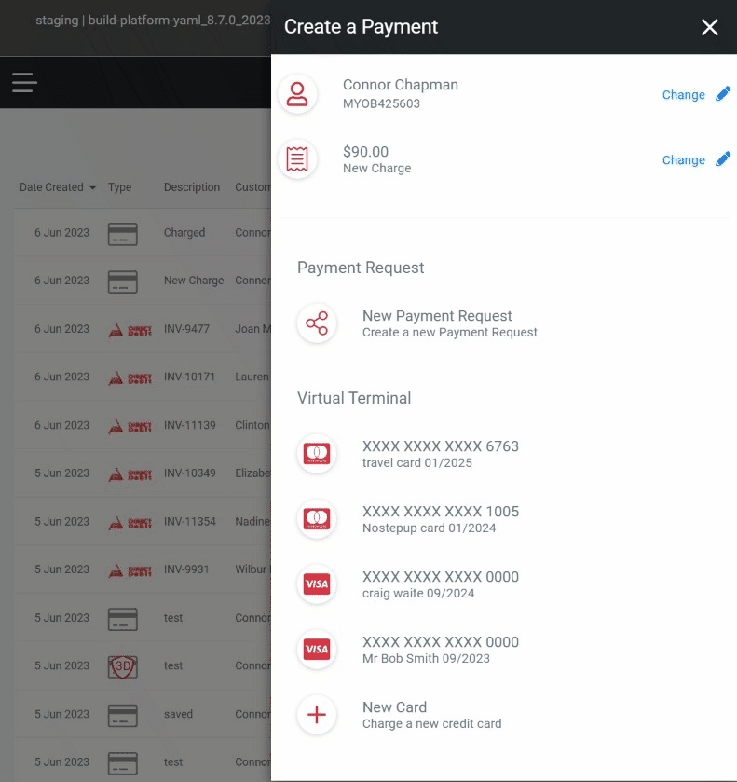737x782 pixels.
Task: Click the receipt icon beside $90.00
Action: 297,159
